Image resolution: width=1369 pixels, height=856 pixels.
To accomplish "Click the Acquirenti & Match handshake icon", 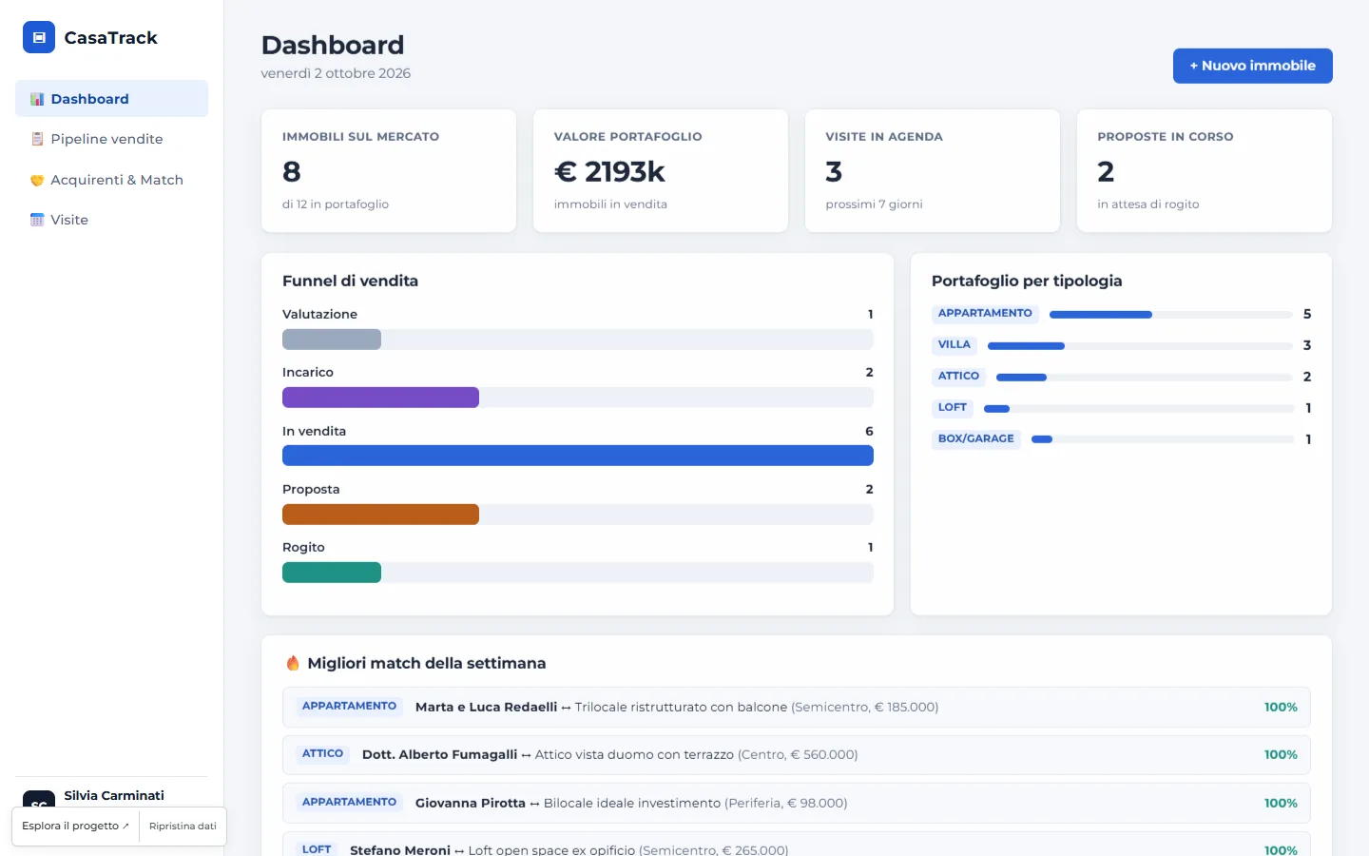I will click(x=37, y=180).
